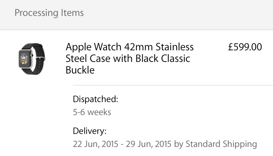The height and width of the screenshot is (156, 273).
Task: Open the Apple Watch 42mm Stainless product title
Action: pyautogui.click(x=130, y=47)
